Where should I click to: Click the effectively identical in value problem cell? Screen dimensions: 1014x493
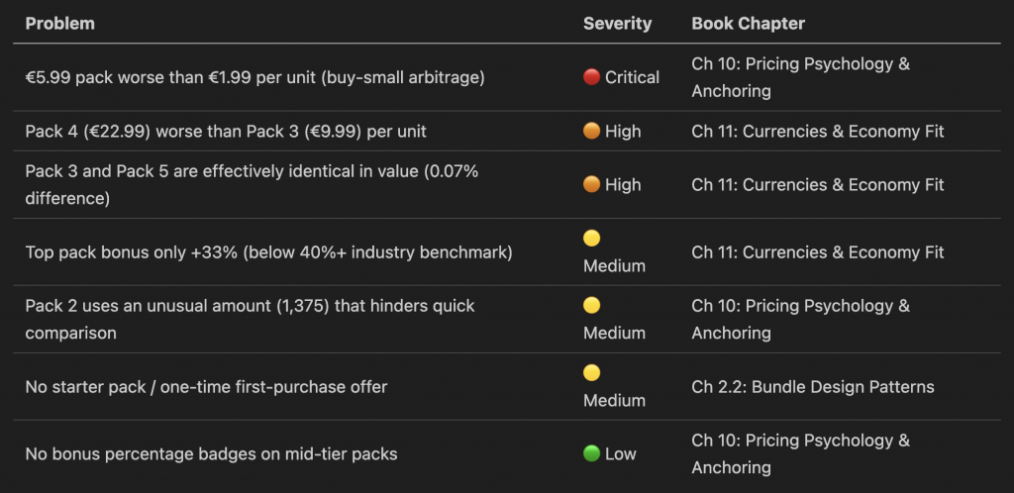click(x=252, y=184)
